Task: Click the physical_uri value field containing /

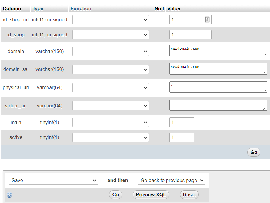Action: (x=218, y=87)
